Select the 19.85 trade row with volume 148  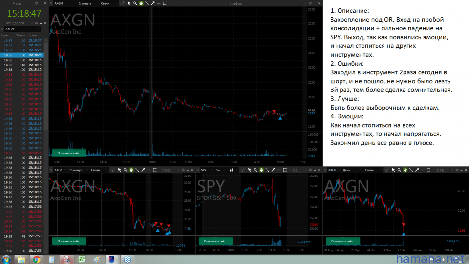pos(22,65)
